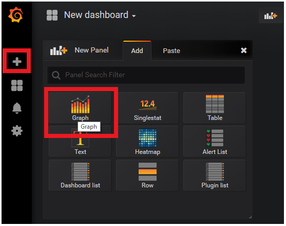Click the Add panel button at top right
The height and width of the screenshot is (226, 286).
click(x=271, y=16)
